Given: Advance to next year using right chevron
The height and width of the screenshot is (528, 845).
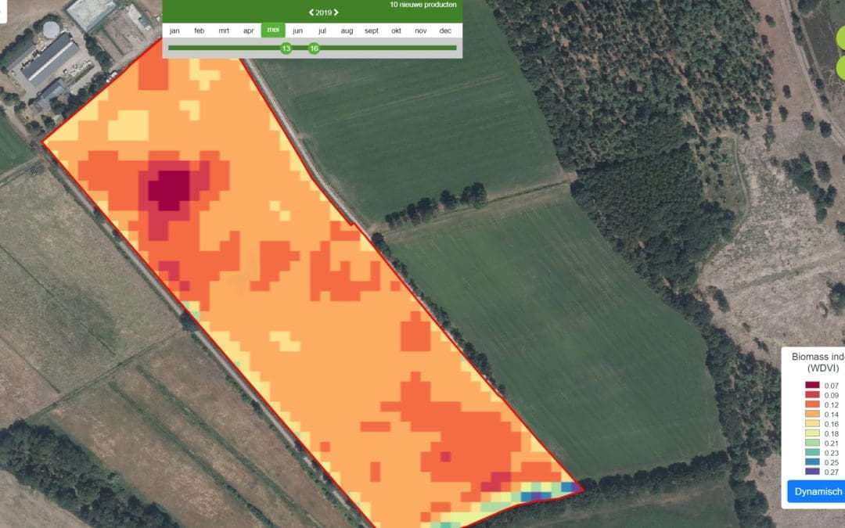Looking at the screenshot, I should click(x=336, y=13).
